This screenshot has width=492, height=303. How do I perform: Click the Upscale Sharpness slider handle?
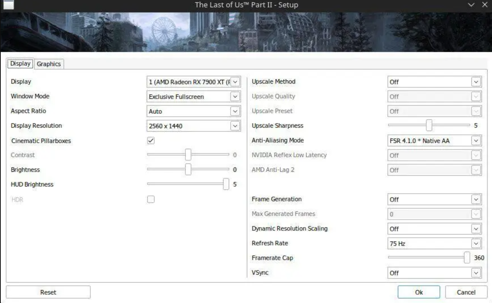tap(429, 125)
